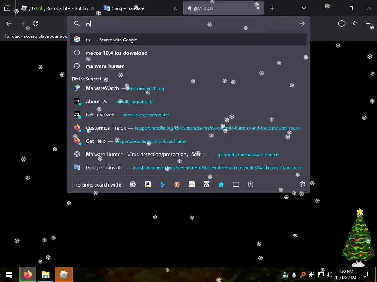Open the Customize Firefox support suggestion
377x282 pixels.
188,128
